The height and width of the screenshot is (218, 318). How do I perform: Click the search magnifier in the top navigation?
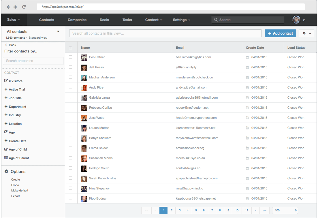pyautogui.click(x=216, y=20)
